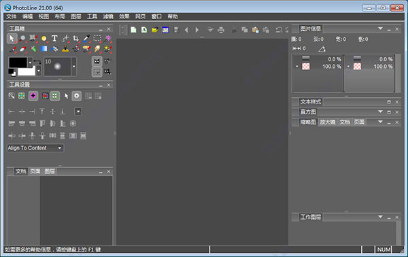This screenshot has width=408, height=257.
Task: Toggle the gear button in tool settings
Action: click(x=76, y=96)
